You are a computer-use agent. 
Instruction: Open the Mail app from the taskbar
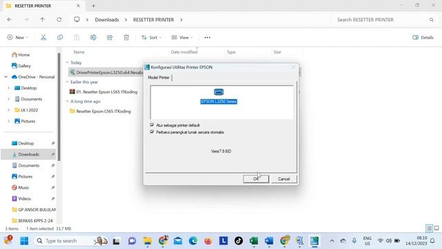[178, 241]
